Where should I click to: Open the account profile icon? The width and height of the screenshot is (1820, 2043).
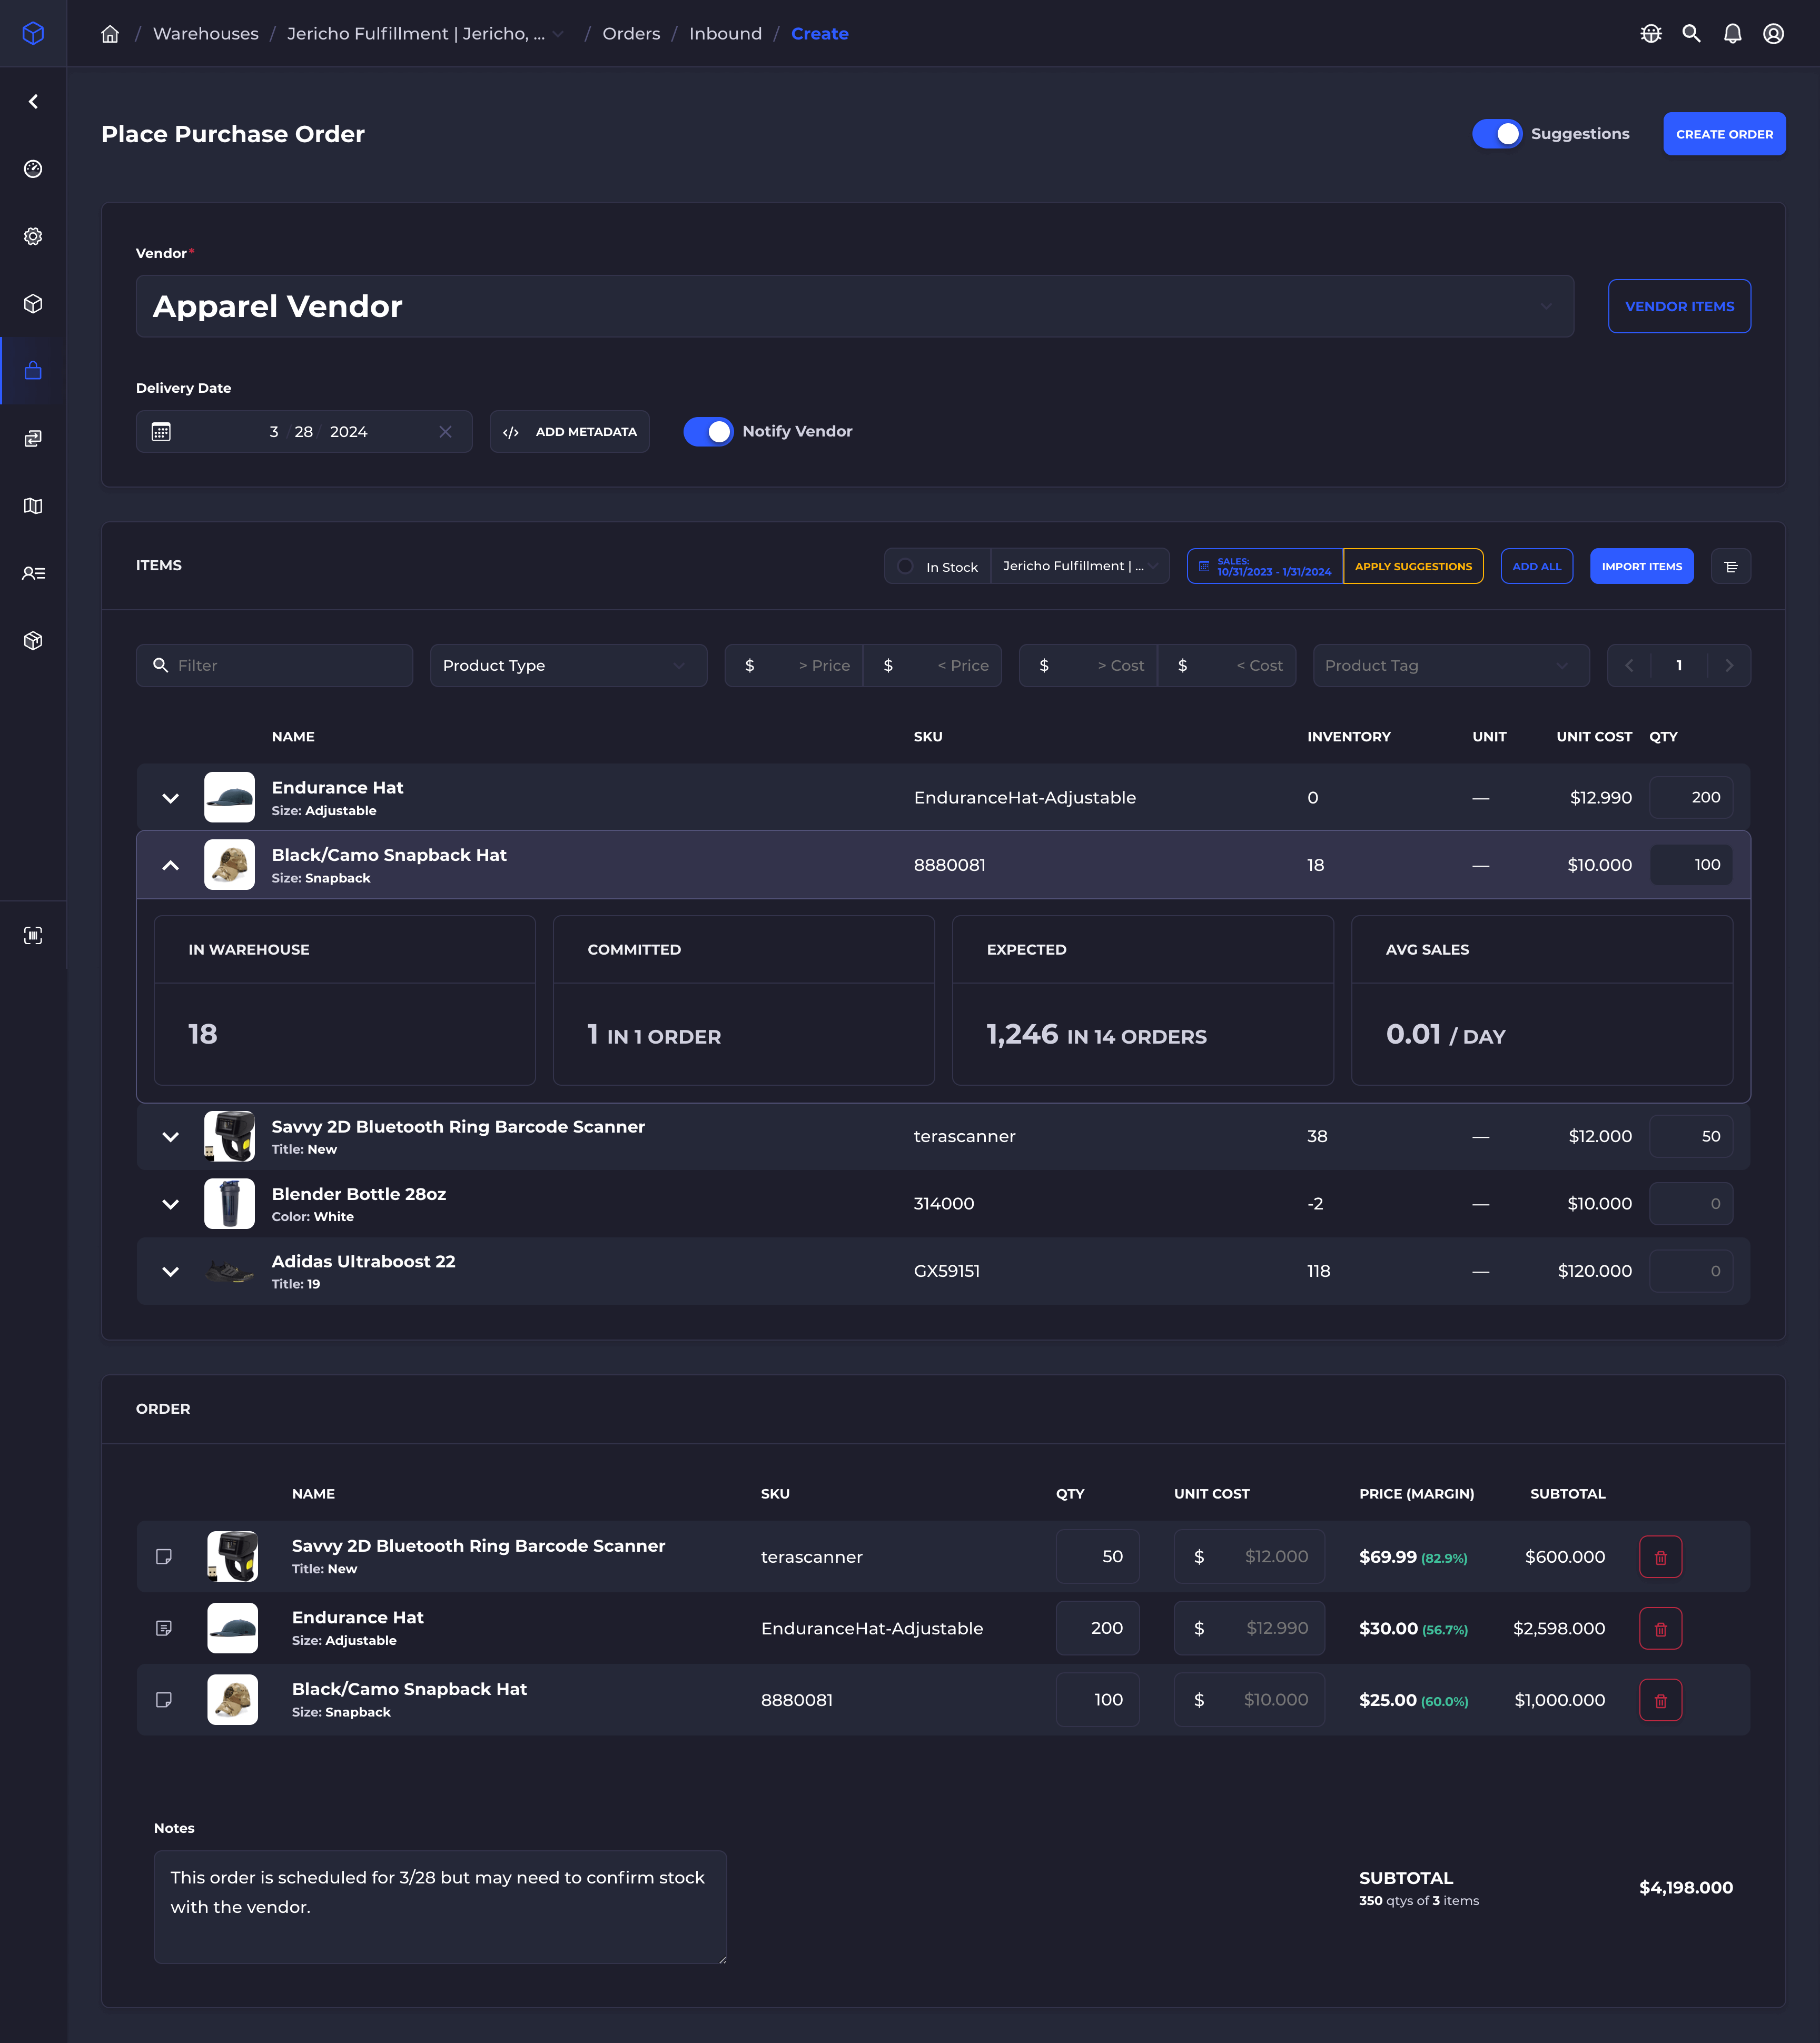(1773, 33)
